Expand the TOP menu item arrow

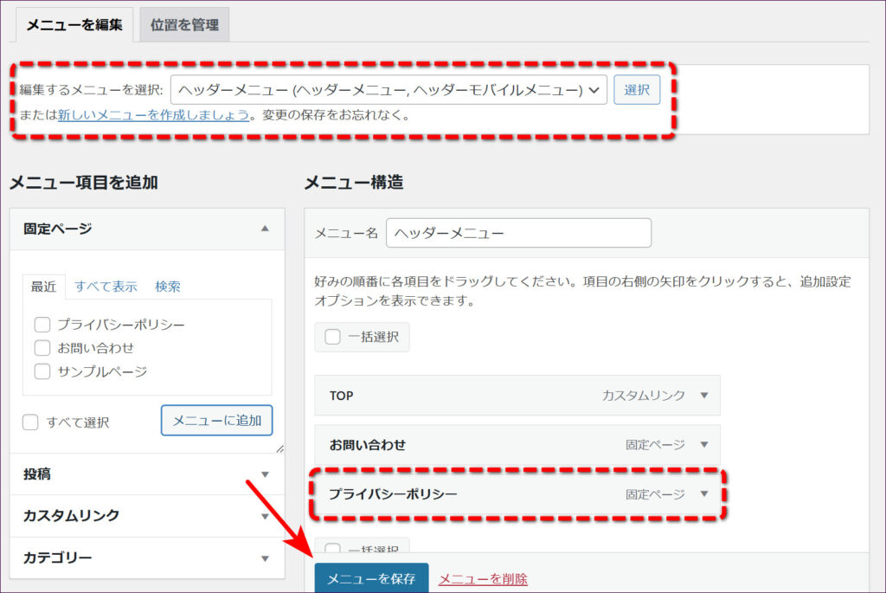tap(703, 396)
